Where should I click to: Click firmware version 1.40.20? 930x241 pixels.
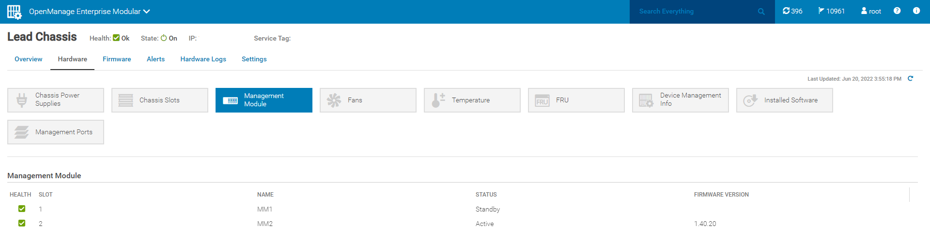click(705, 224)
